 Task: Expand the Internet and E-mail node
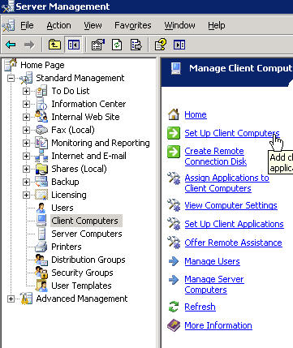coord(26,156)
